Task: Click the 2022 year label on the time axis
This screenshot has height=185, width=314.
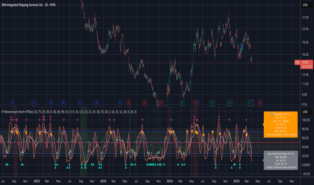Action: coord(37,181)
